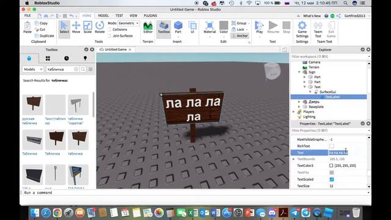The height and width of the screenshot is (220, 391).
Task: Enable the Collisions checkbox
Action: click(109, 29)
